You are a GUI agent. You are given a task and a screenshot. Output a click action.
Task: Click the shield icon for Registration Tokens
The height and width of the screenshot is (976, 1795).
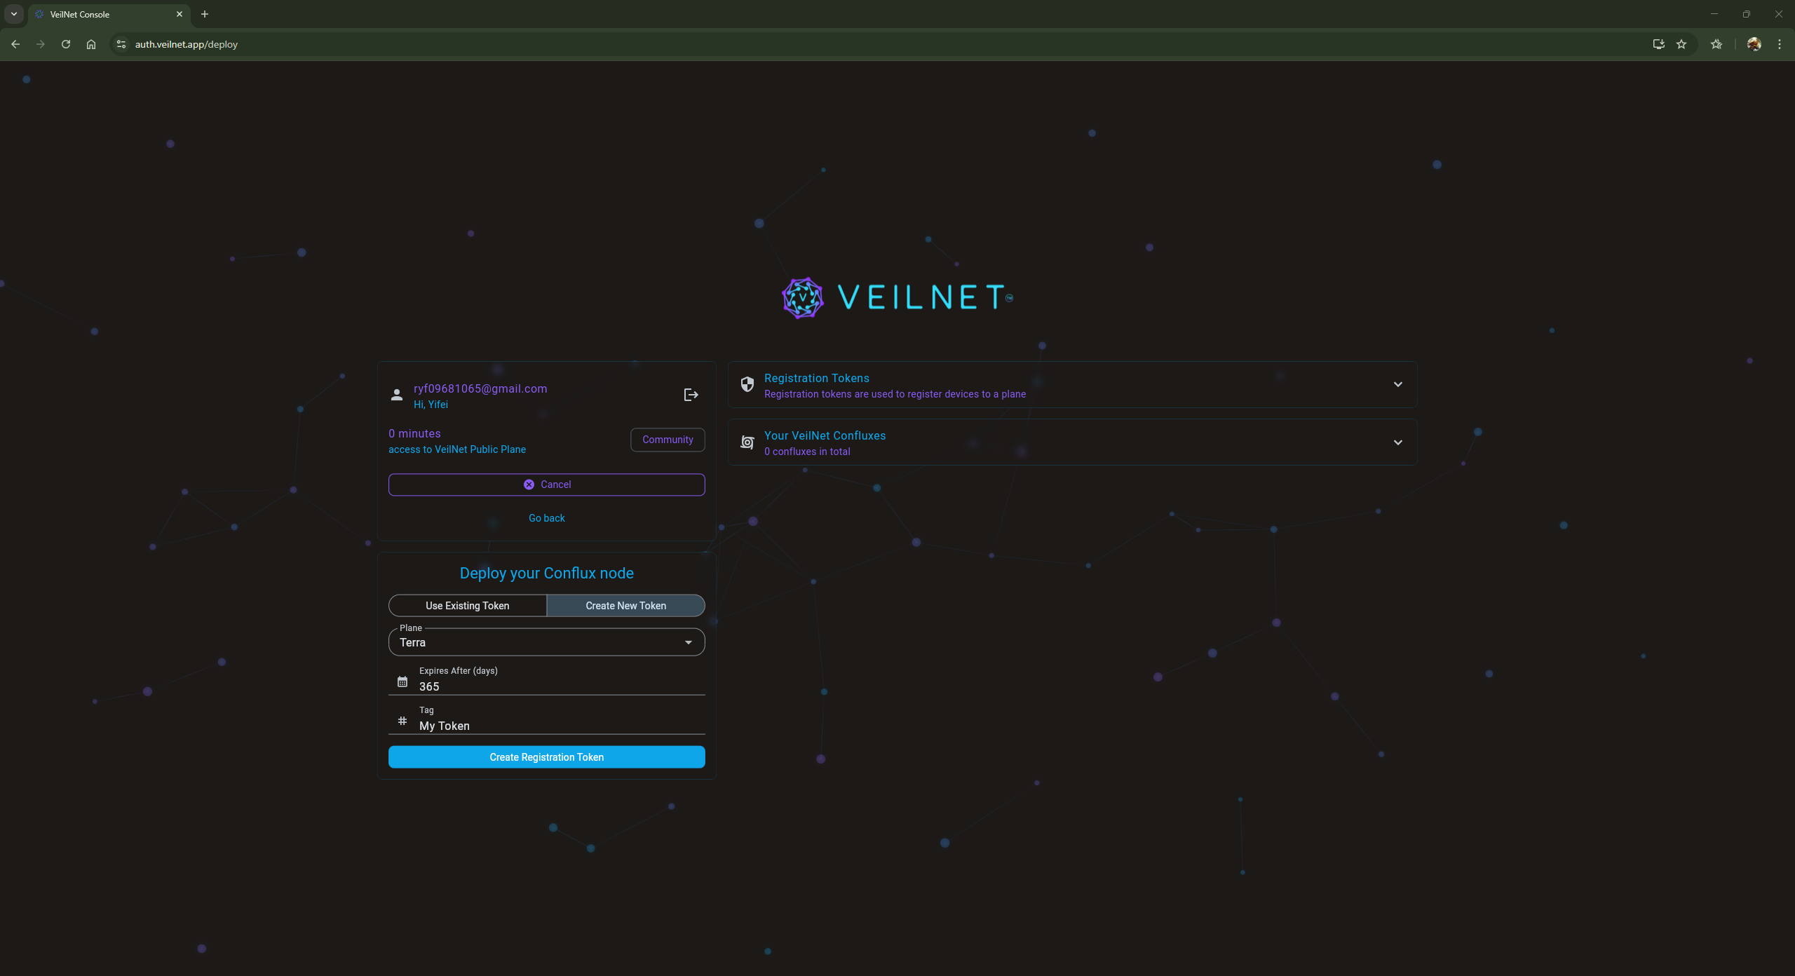[x=747, y=384]
